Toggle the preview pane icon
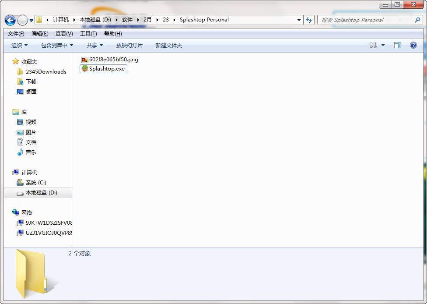Screen dimensions: 427x304 pyautogui.click(x=398, y=45)
